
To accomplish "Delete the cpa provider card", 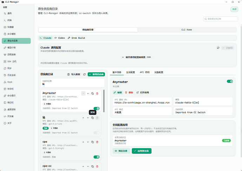I will click(97, 142).
